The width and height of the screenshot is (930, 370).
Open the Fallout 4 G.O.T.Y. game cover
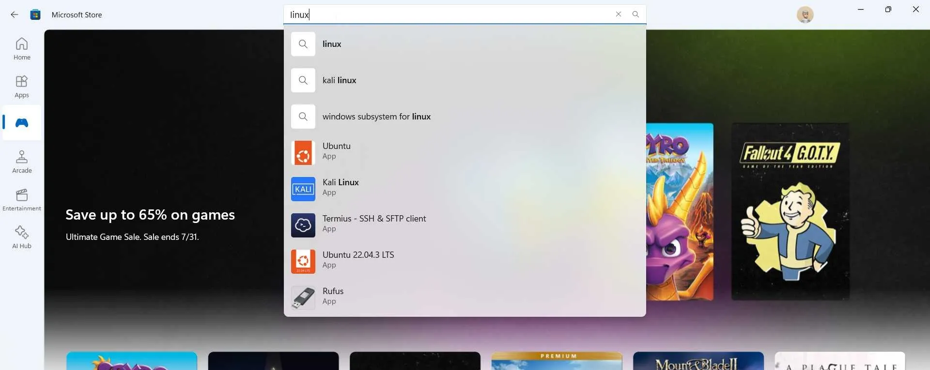(790, 211)
